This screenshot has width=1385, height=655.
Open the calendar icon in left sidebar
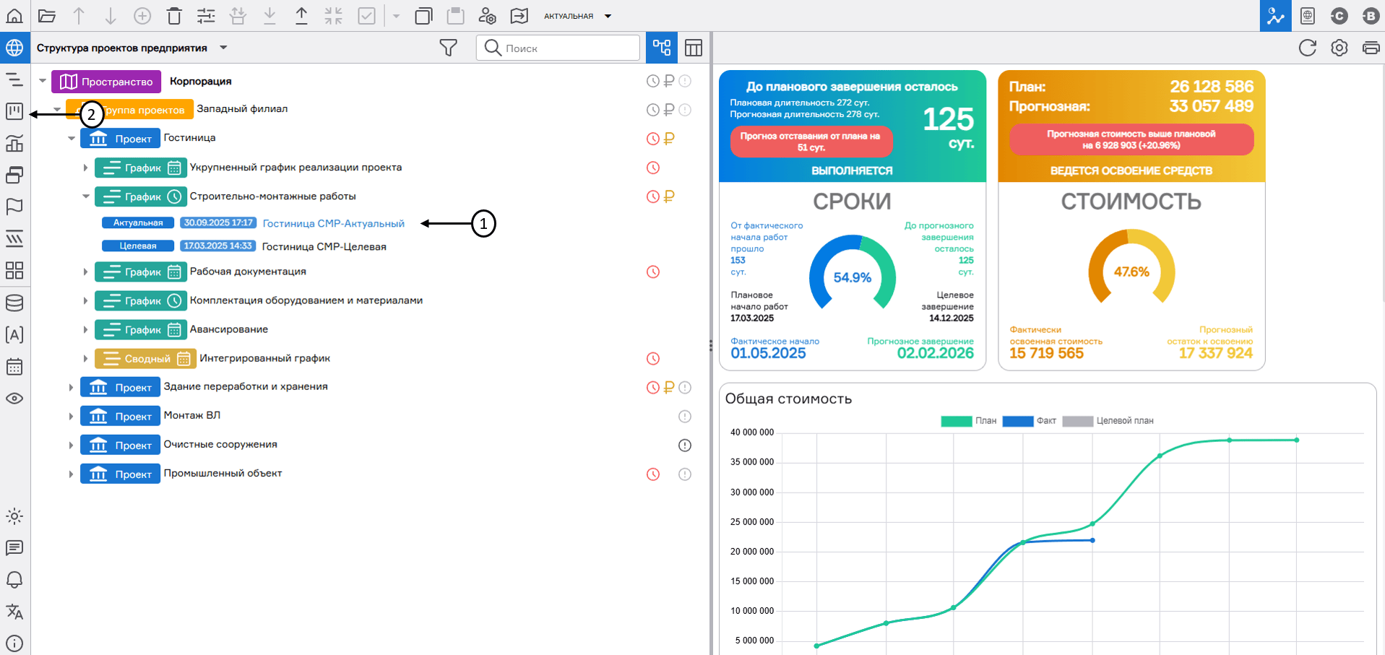pyautogui.click(x=14, y=367)
